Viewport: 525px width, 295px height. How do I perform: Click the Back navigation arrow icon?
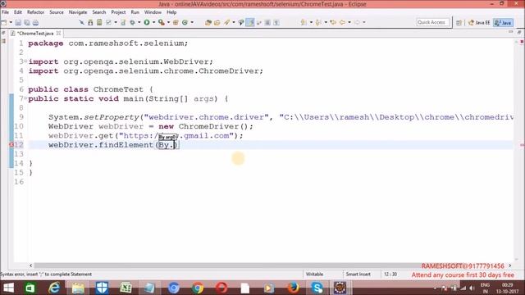pyautogui.click(x=342, y=22)
